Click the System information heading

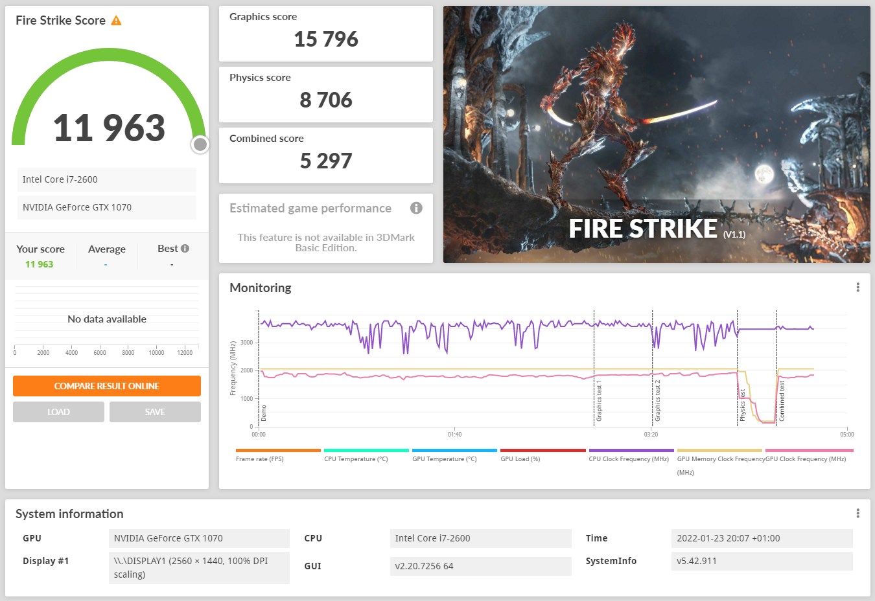coord(69,514)
